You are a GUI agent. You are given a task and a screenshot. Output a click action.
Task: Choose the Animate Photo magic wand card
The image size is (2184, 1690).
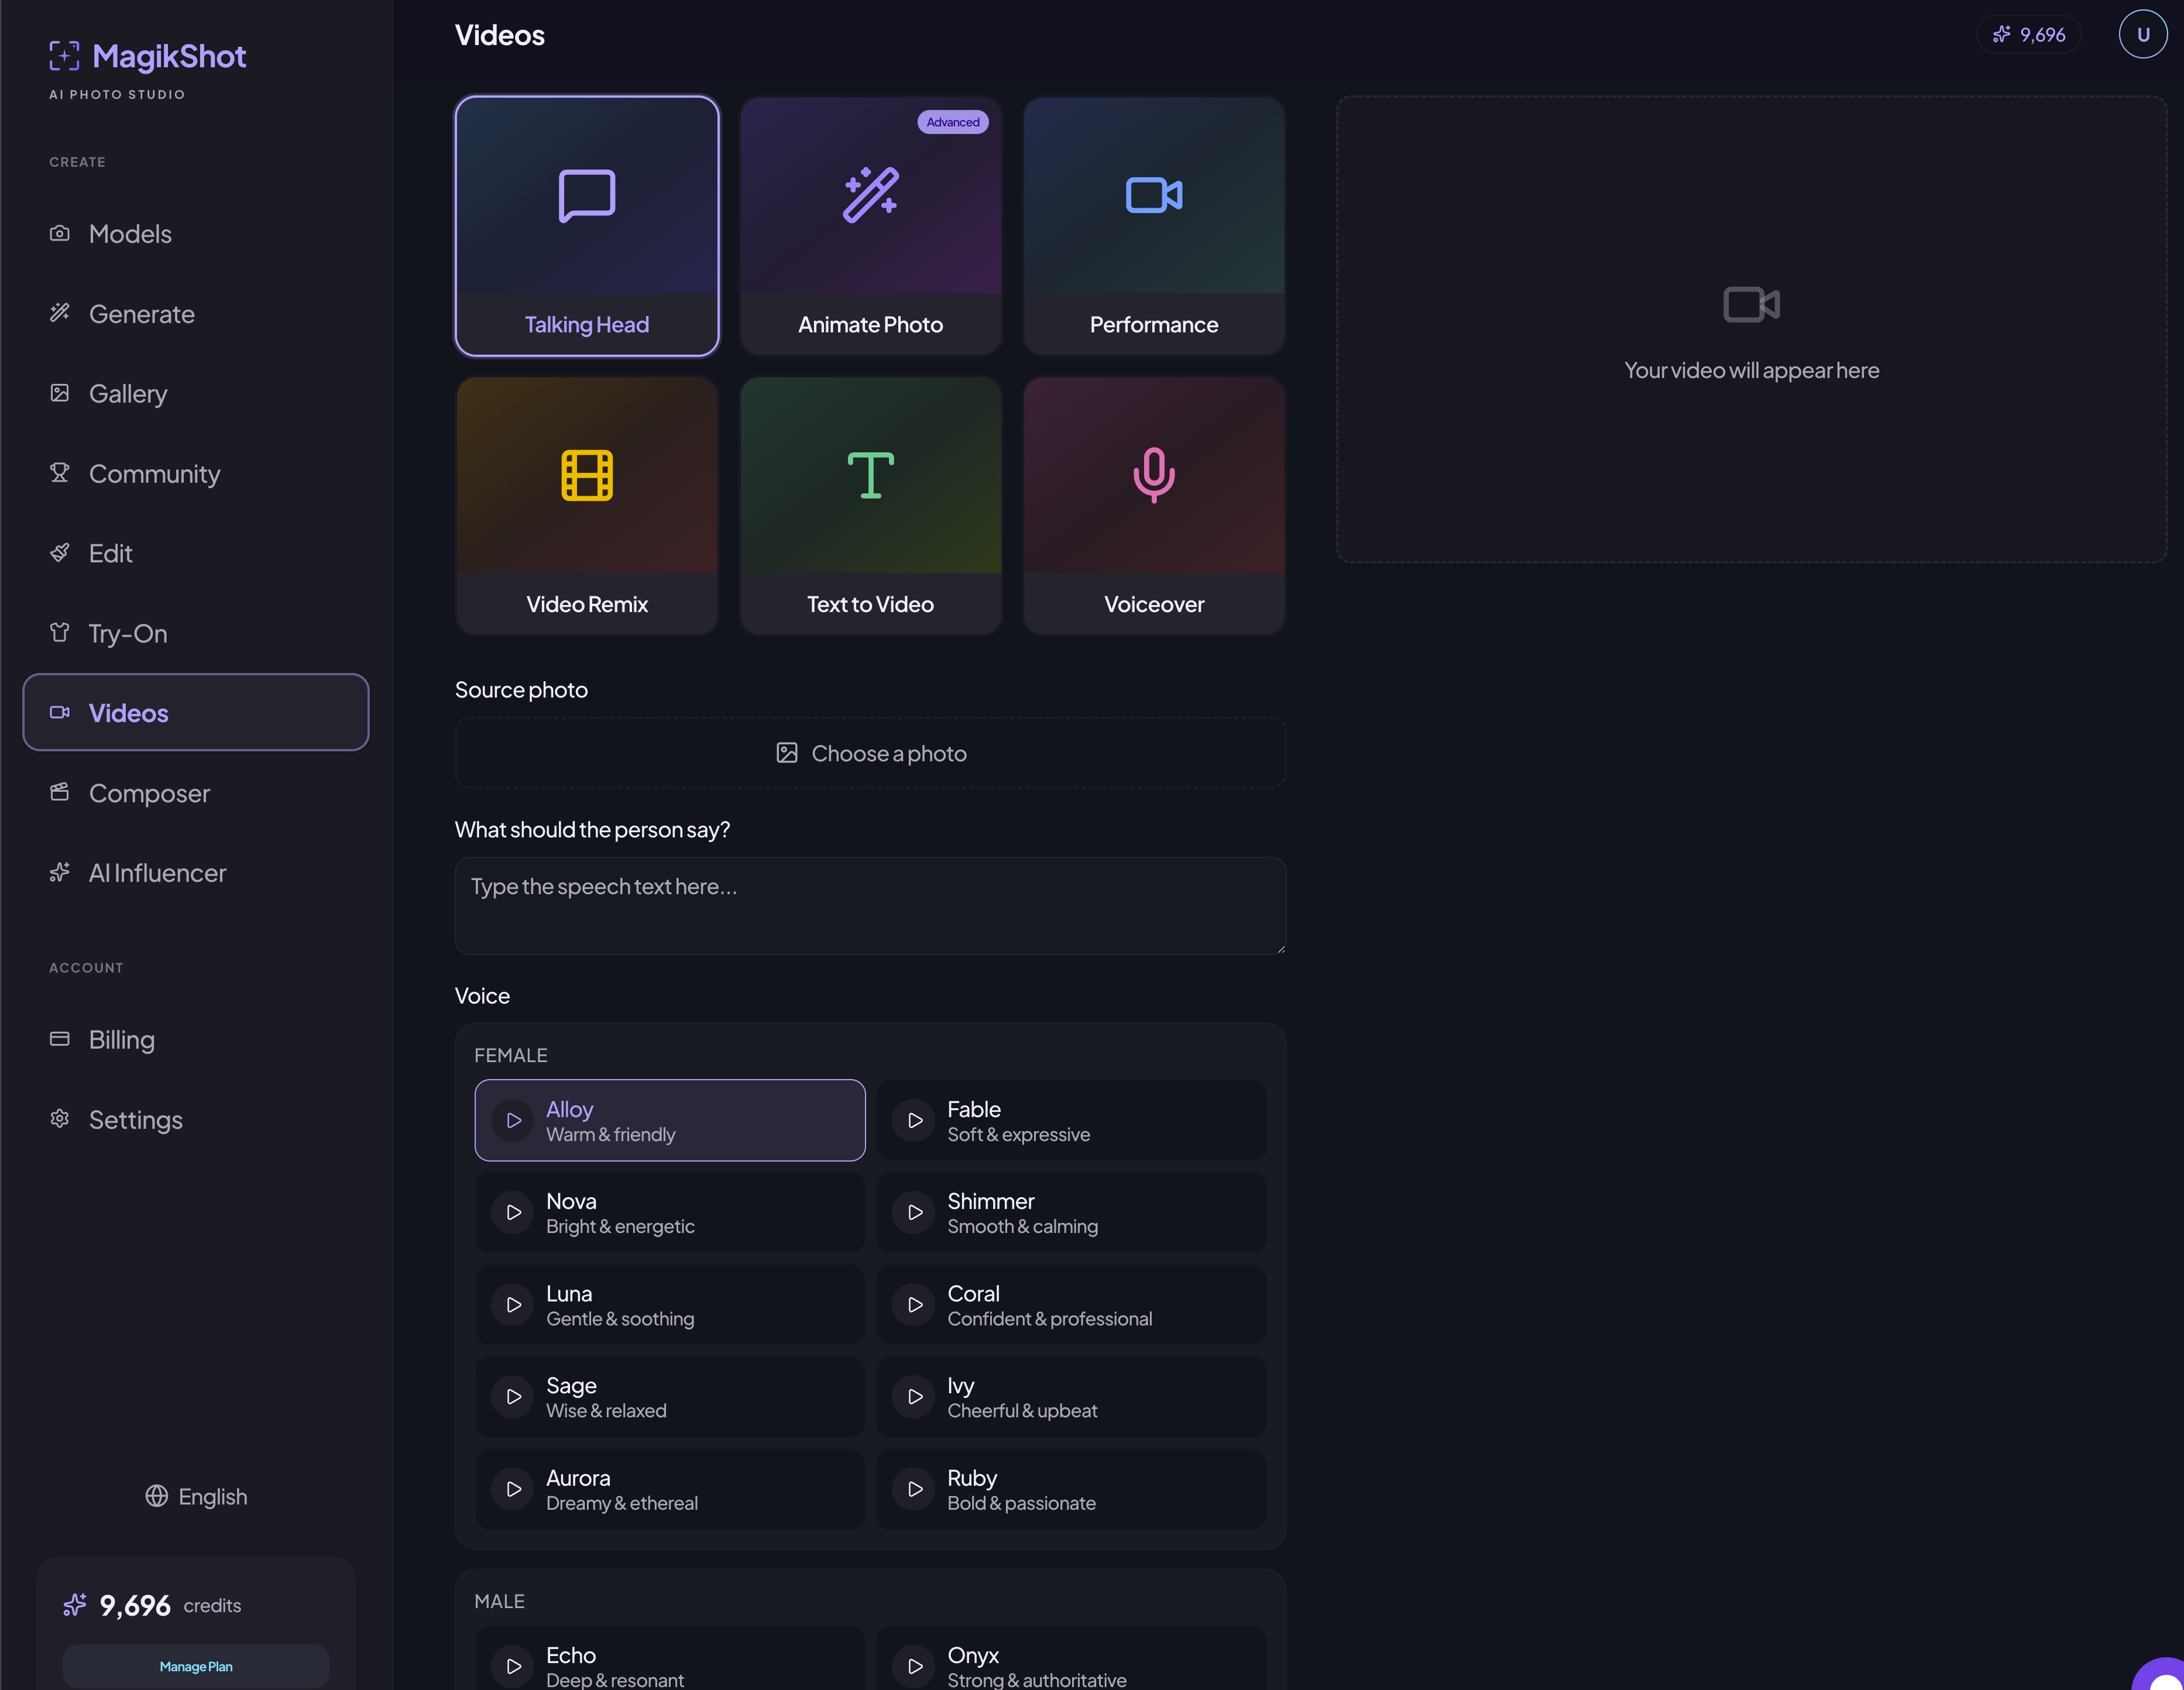point(870,226)
